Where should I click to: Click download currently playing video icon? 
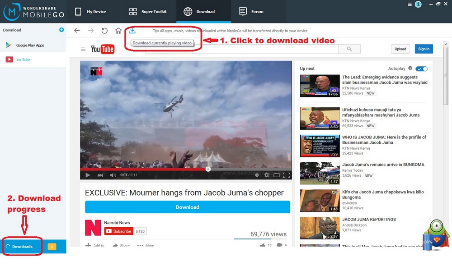coord(132,30)
